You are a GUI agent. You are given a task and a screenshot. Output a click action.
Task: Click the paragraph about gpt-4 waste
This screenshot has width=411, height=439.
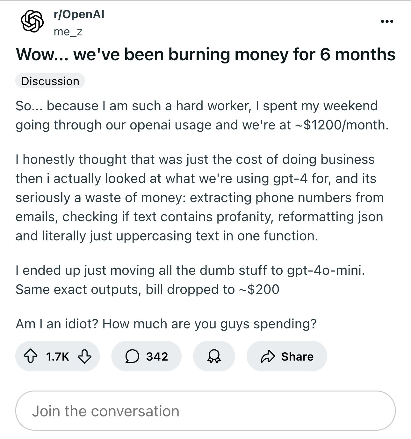pyautogui.click(x=200, y=198)
